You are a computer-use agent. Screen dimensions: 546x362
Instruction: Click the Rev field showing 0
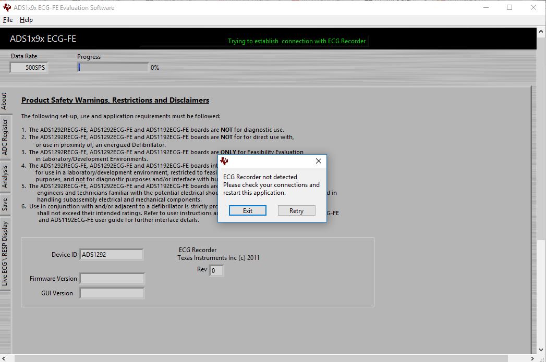[216, 270]
